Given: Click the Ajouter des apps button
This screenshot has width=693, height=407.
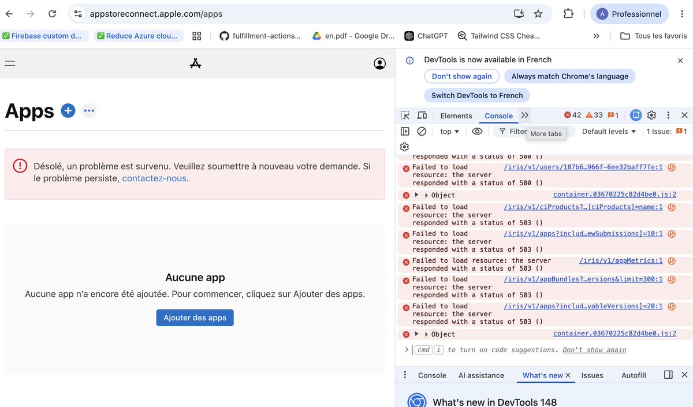Looking at the screenshot, I should click(x=195, y=318).
